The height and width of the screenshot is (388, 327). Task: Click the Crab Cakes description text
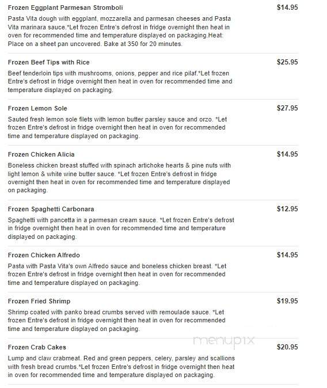tap(121, 367)
